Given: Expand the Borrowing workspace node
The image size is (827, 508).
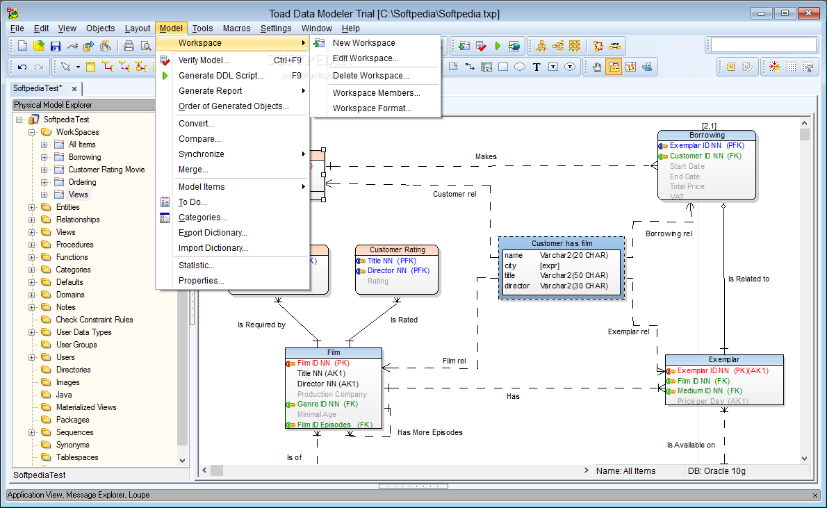Looking at the screenshot, I should (45, 157).
